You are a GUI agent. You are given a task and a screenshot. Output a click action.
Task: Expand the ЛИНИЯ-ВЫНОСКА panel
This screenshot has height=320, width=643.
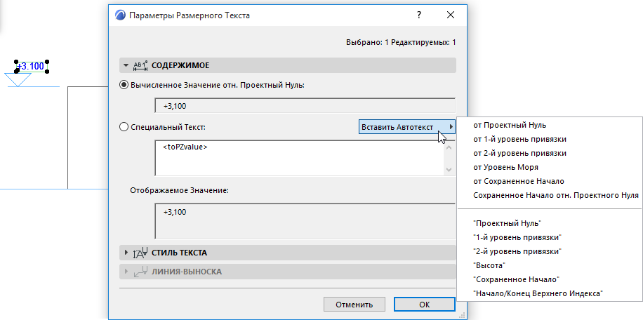click(x=126, y=271)
